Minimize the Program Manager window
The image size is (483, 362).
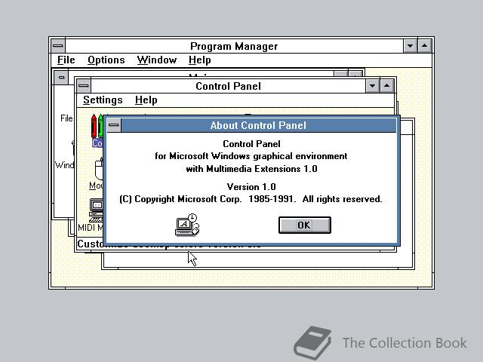pyautogui.click(x=411, y=46)
